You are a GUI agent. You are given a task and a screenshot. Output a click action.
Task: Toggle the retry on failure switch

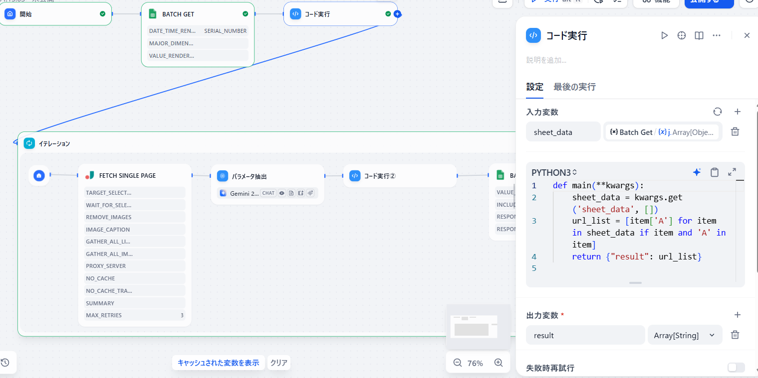[x=736, y=368]
